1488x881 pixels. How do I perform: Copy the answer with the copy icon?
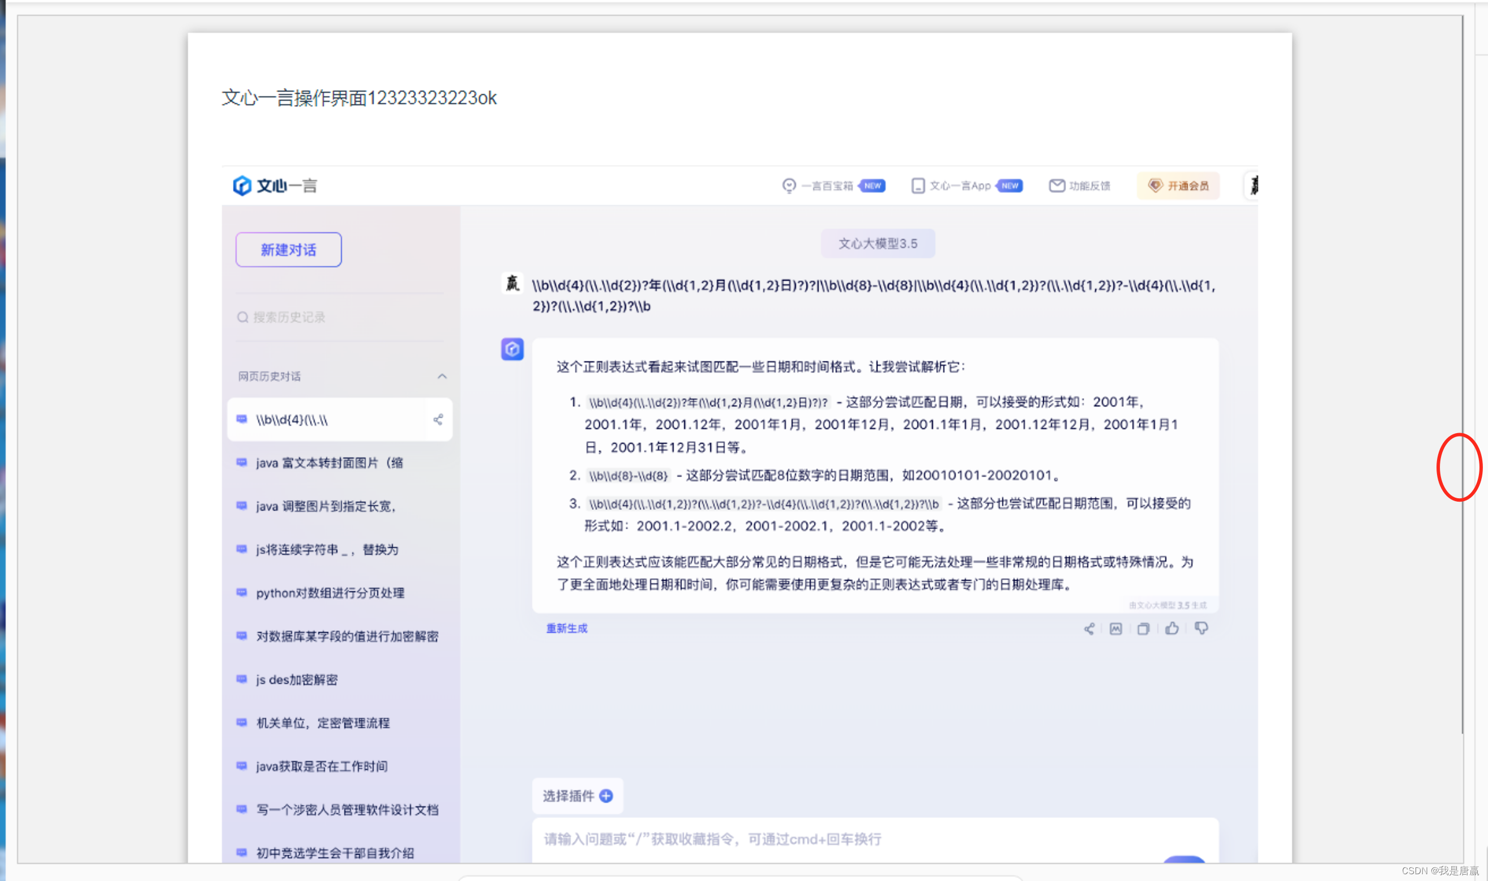[x=1143, y=628]
